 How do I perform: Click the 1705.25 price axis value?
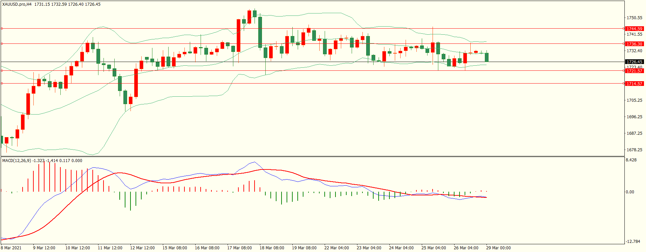[634, 100]
